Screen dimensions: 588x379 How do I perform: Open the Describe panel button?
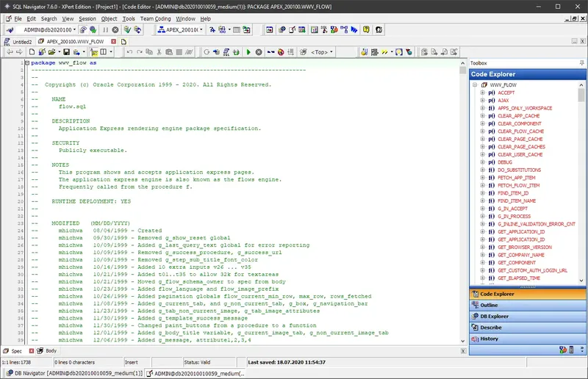point(527,328)
